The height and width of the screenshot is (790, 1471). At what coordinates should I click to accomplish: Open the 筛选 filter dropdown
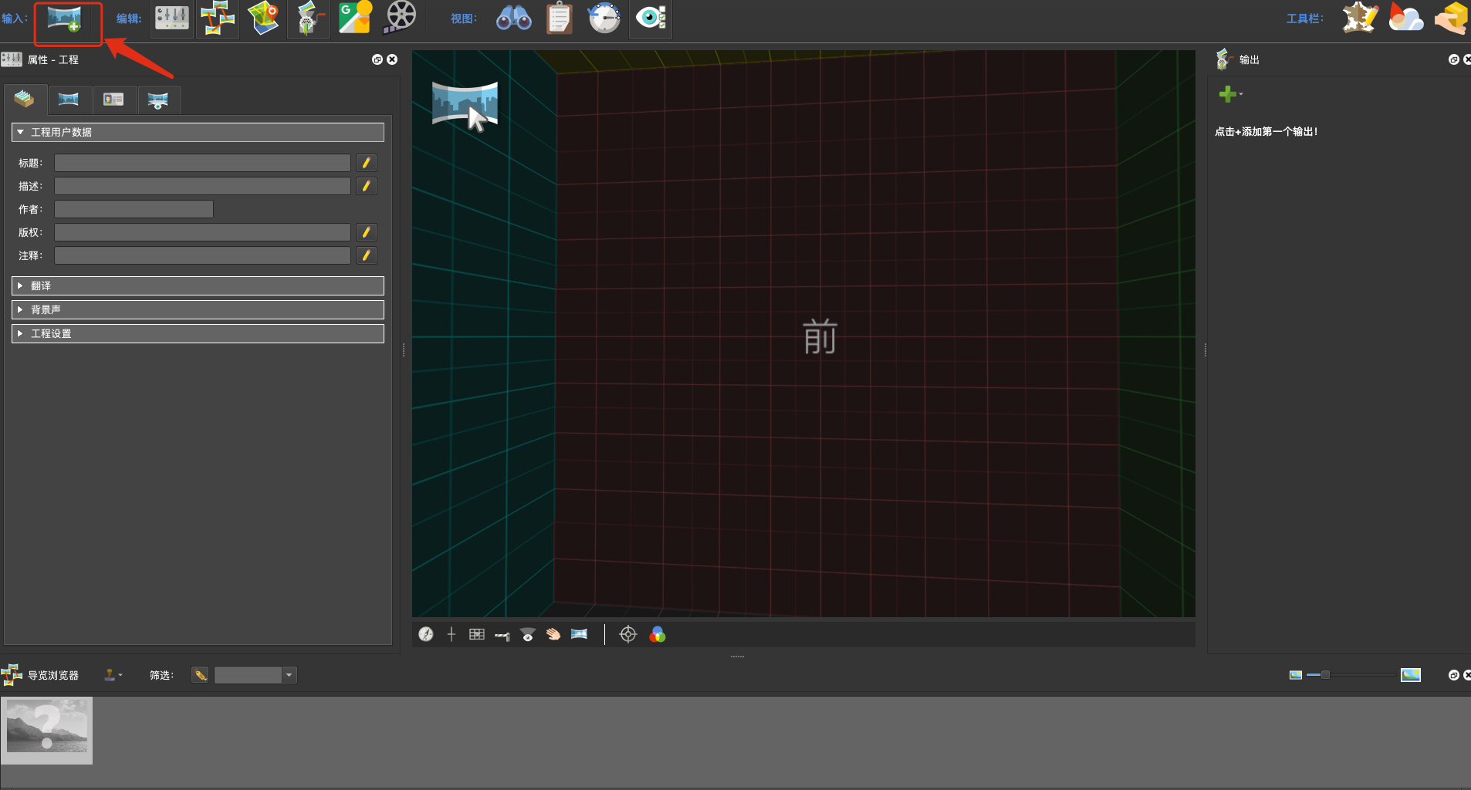pos(289,675)
